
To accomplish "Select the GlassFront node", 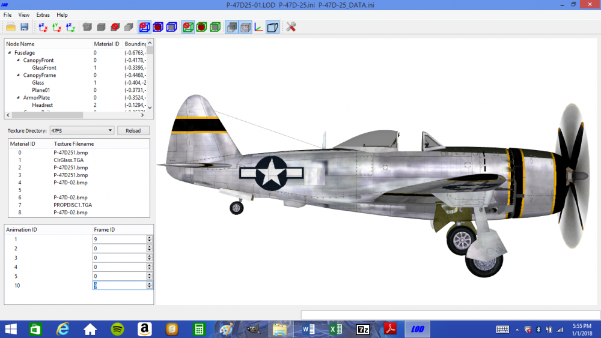I will pyautogui.click(x=44, y=68).
